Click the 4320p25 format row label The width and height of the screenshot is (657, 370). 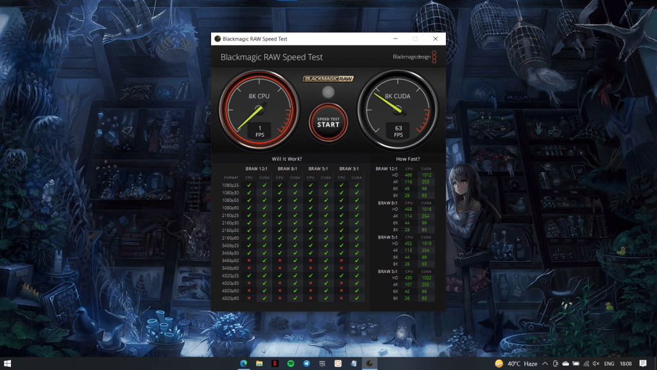pos(230,276)
